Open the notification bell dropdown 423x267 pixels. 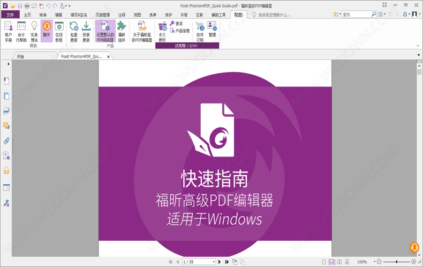406,14
